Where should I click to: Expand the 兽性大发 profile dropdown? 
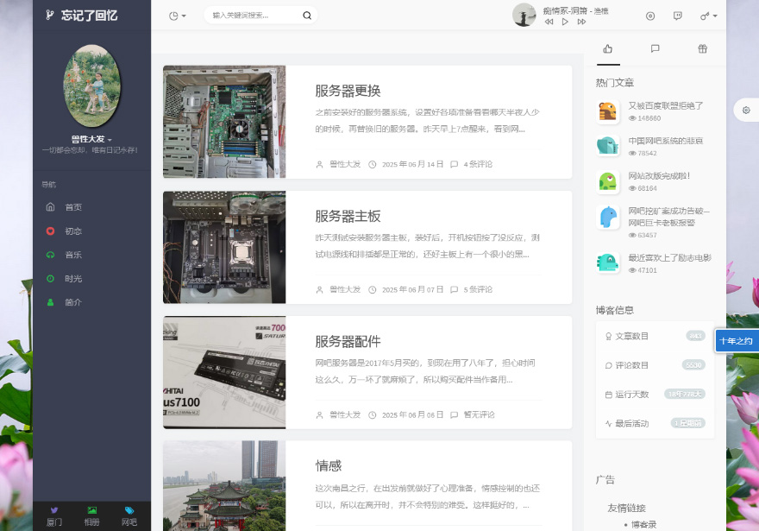91,139
